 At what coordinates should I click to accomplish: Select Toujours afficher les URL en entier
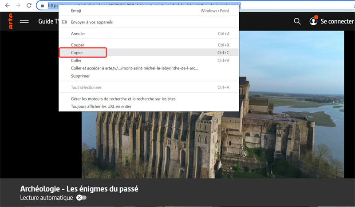[149, 106]
